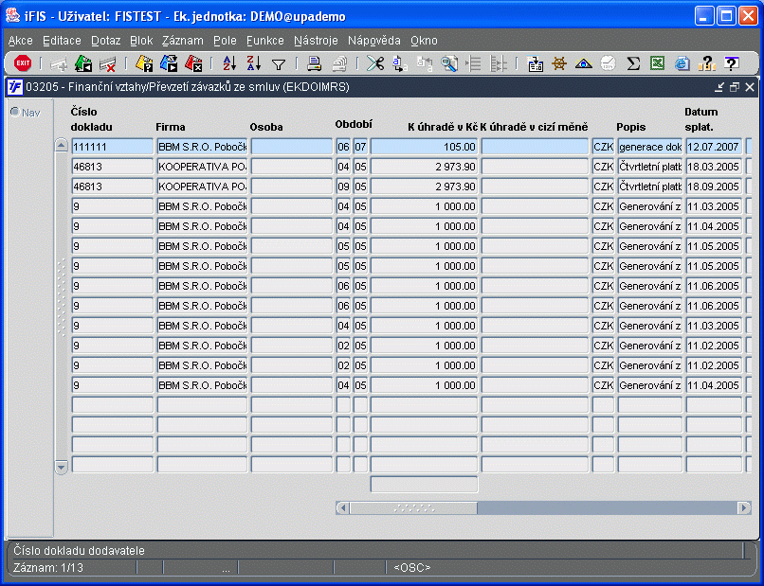
Task: Click the Sigma sum icon
Action: coord(633,63)
